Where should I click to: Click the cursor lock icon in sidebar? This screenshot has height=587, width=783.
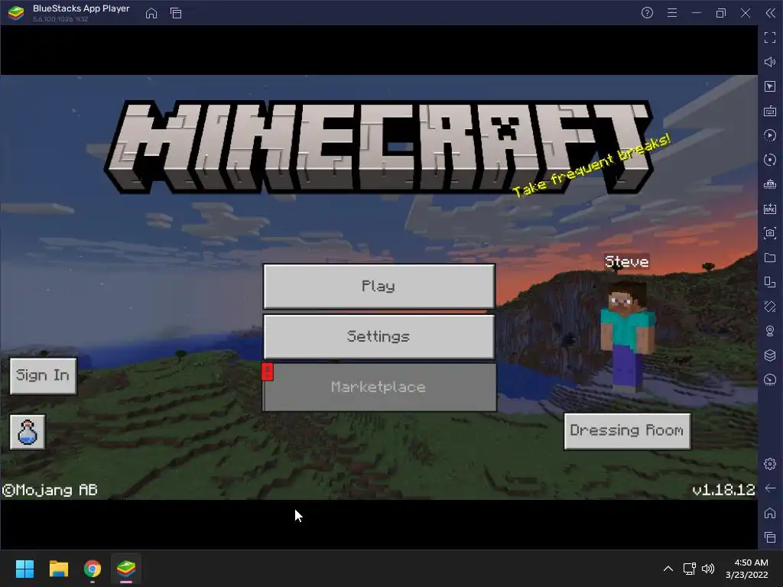(x=770, y=86)
